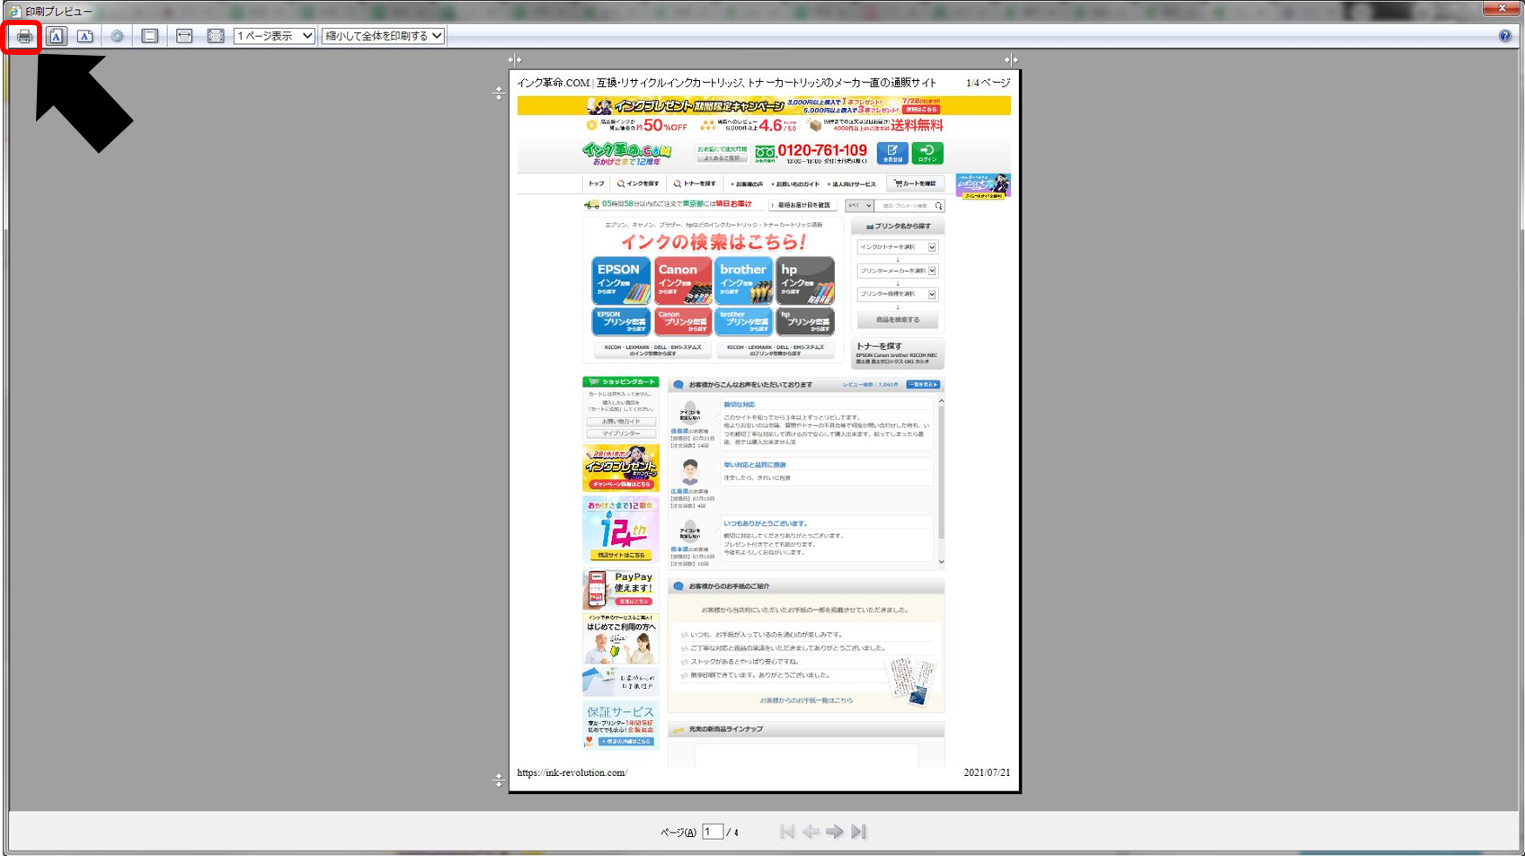Open the 1ページ表示 page view dropdown
1525x856 pixels.
coord(274,36)
